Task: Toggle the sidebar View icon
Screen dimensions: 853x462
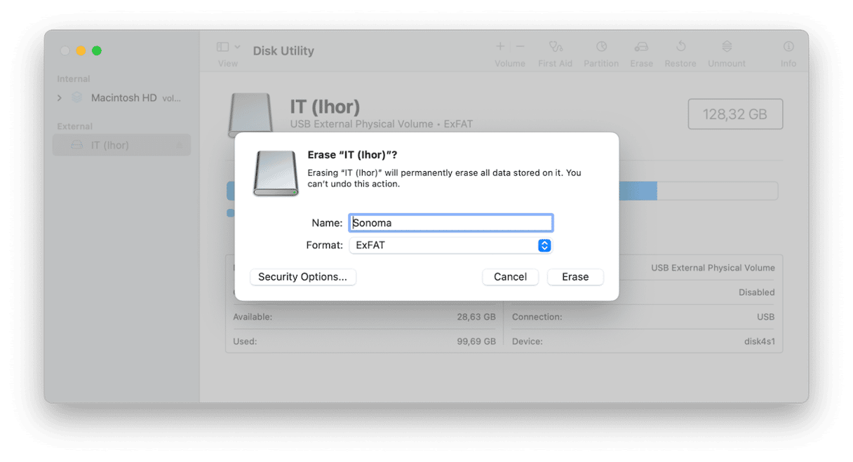Action: [222, 47]
